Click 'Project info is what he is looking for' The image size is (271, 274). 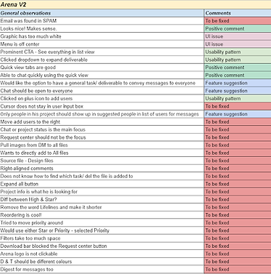coord(101,191)
